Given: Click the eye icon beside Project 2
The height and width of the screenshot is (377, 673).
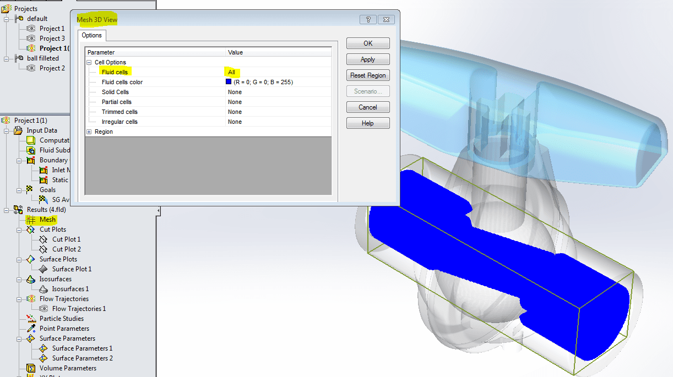Looking at the screenshot, I should point(31,68).
